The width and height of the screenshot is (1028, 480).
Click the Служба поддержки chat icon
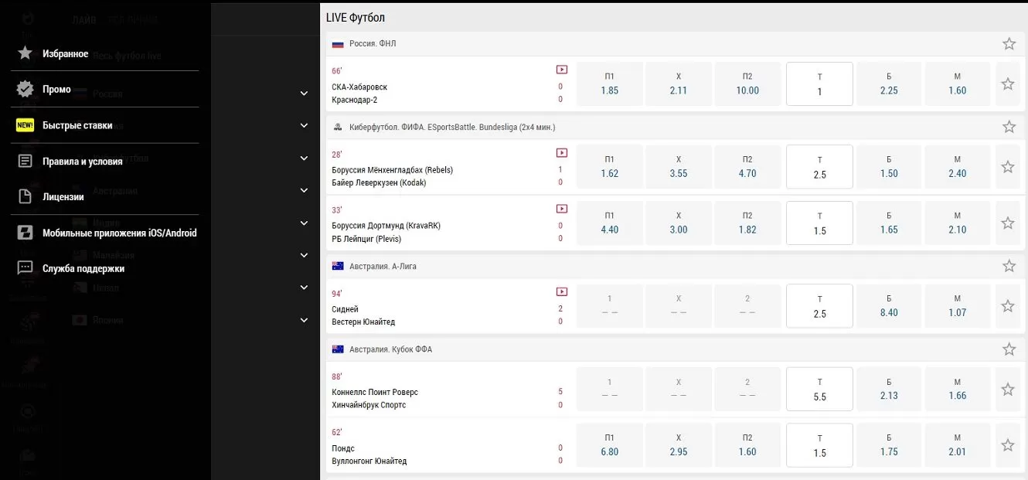click(25, 268)
